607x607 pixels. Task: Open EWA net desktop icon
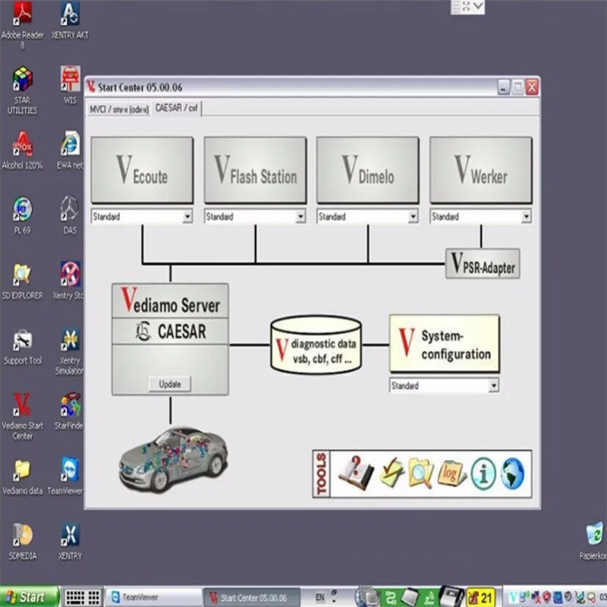[70, 150]
